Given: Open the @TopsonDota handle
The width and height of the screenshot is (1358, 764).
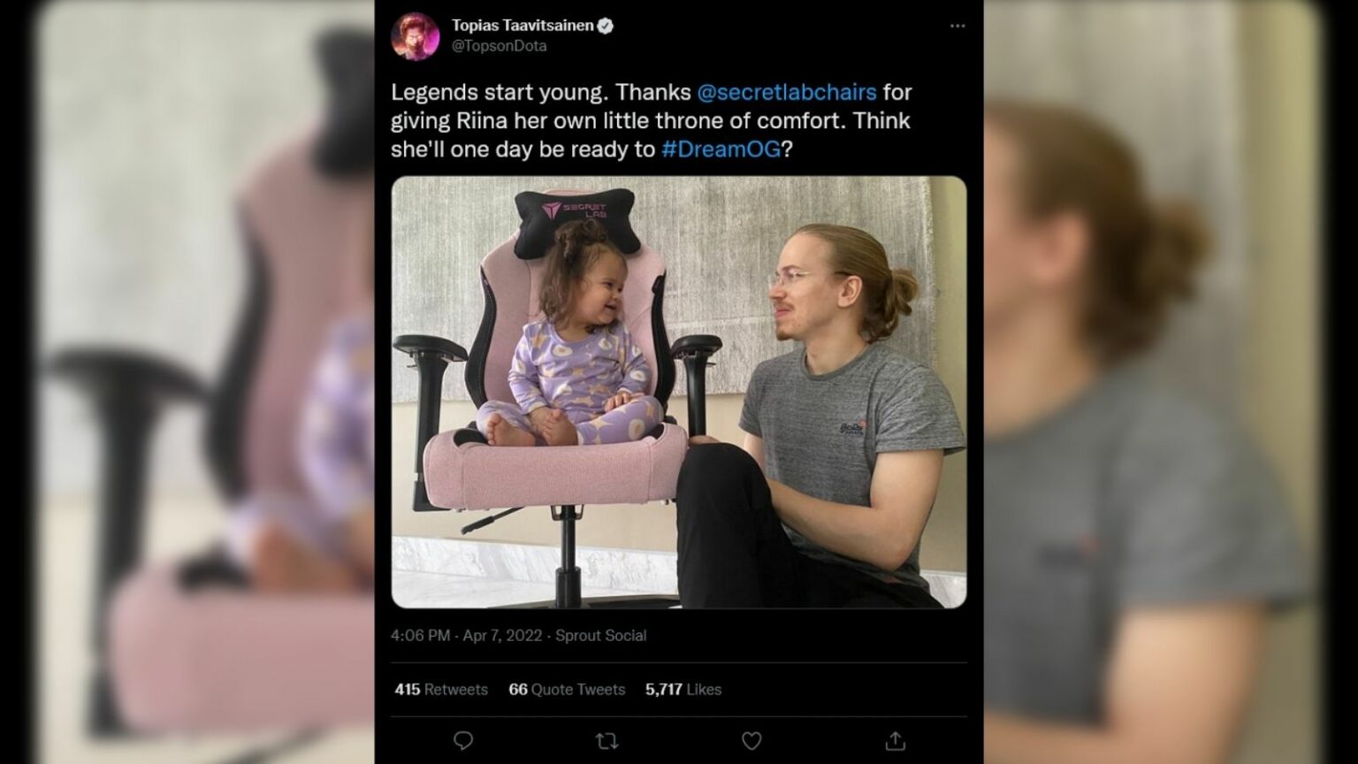Looking at the screenshot, I should point(499,46).
